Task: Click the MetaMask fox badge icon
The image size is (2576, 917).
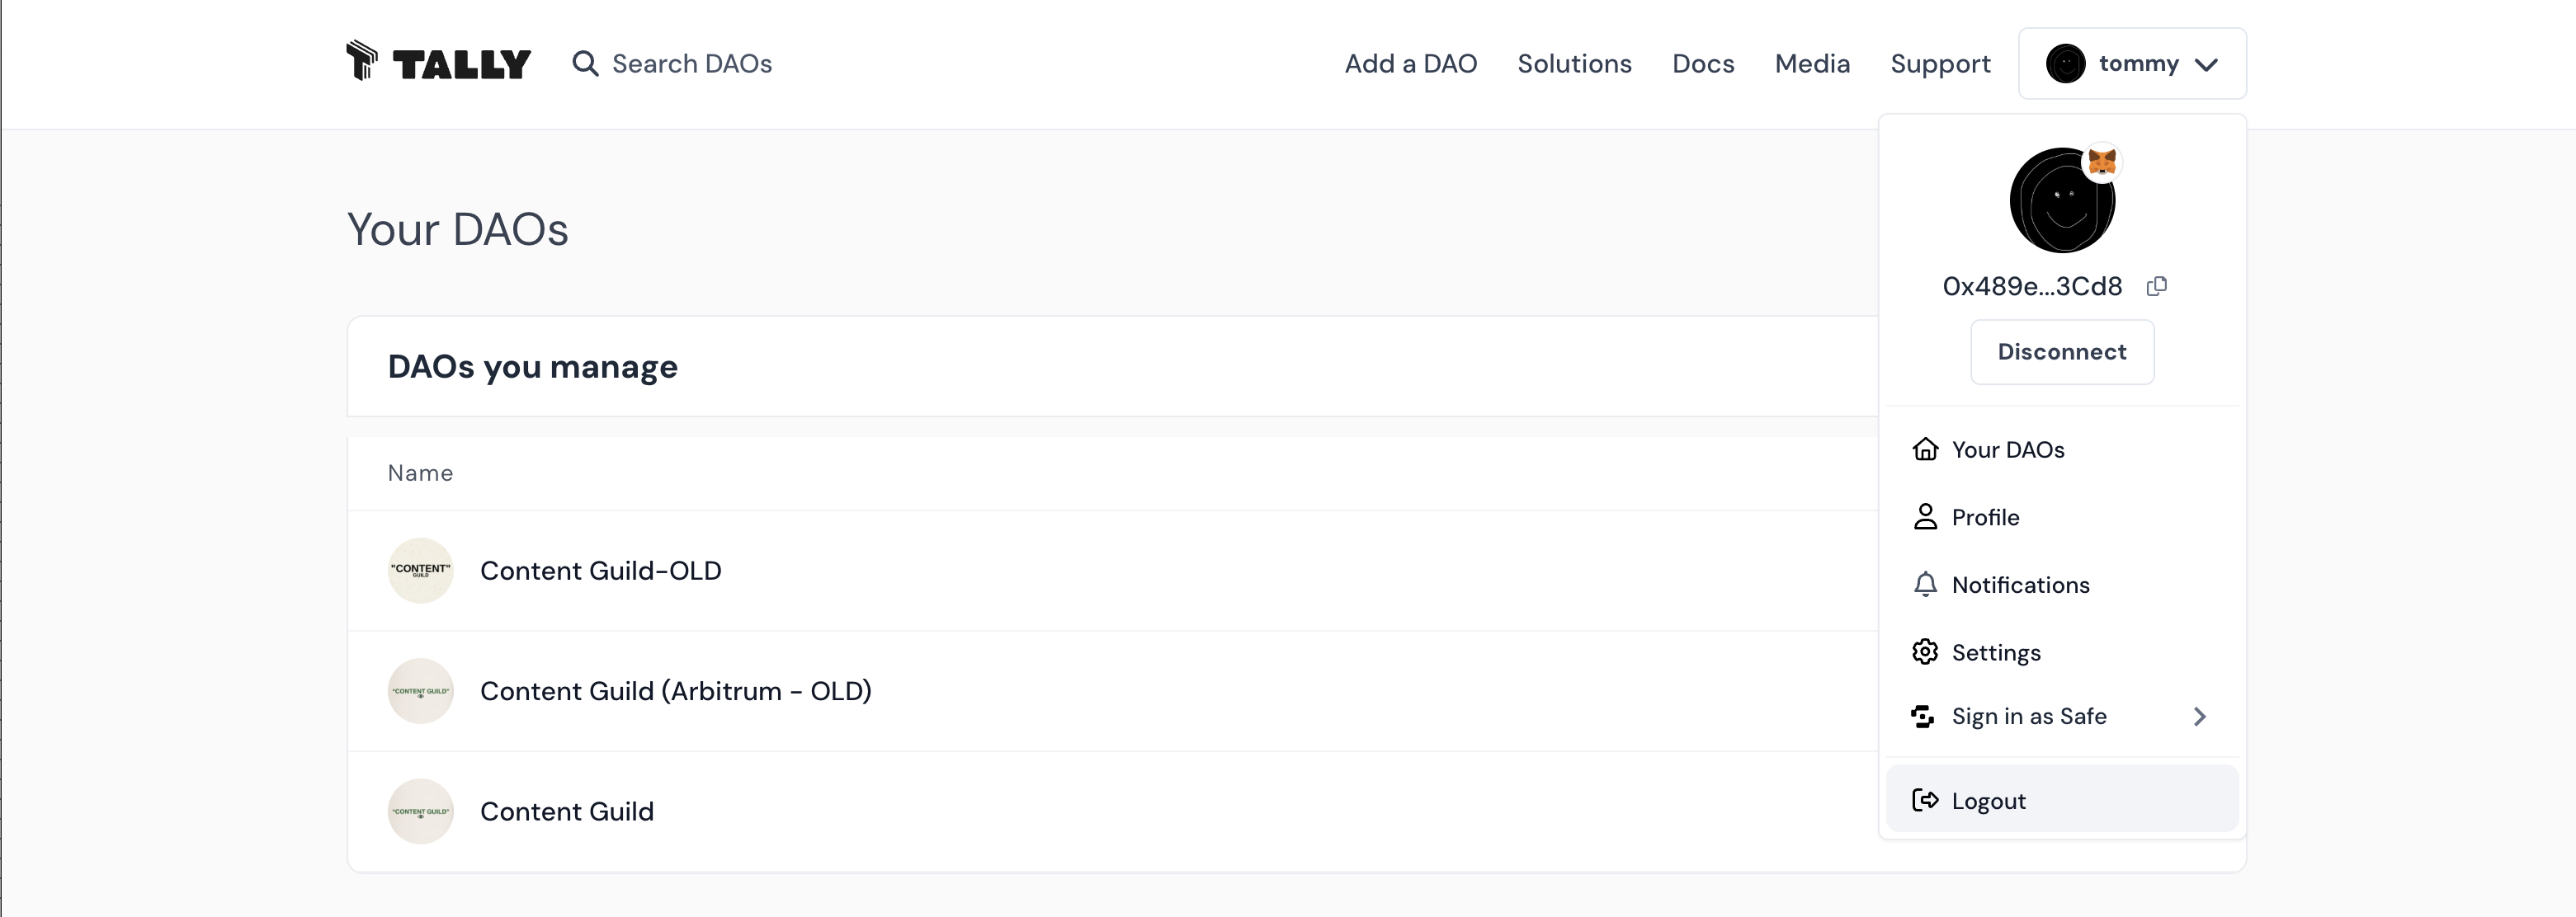Action: pyautogui.click(x=2102, y=161)
